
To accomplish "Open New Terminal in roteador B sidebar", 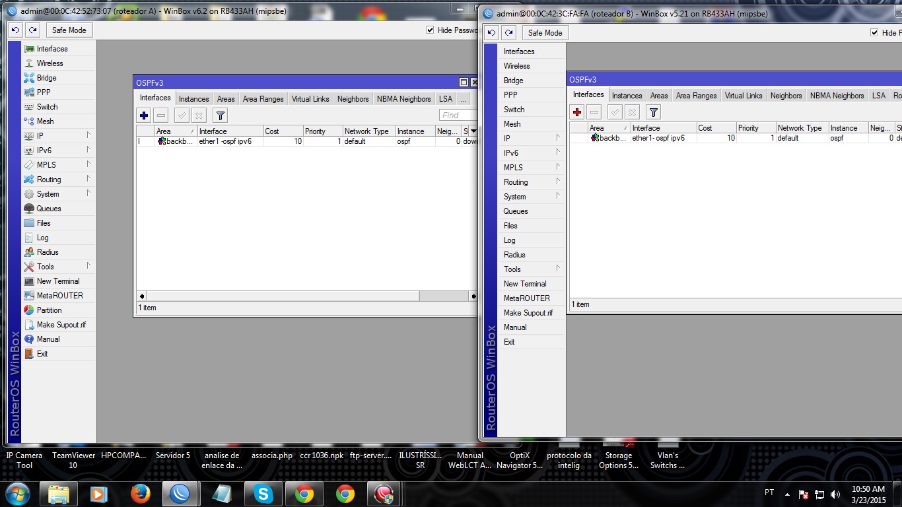I will pos(532,284).
